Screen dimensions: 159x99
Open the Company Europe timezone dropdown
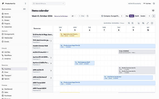(x=112, y=16)
